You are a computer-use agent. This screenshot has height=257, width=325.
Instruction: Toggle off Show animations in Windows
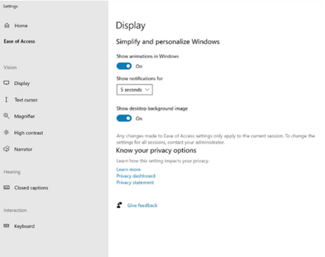tap(124, 66)
